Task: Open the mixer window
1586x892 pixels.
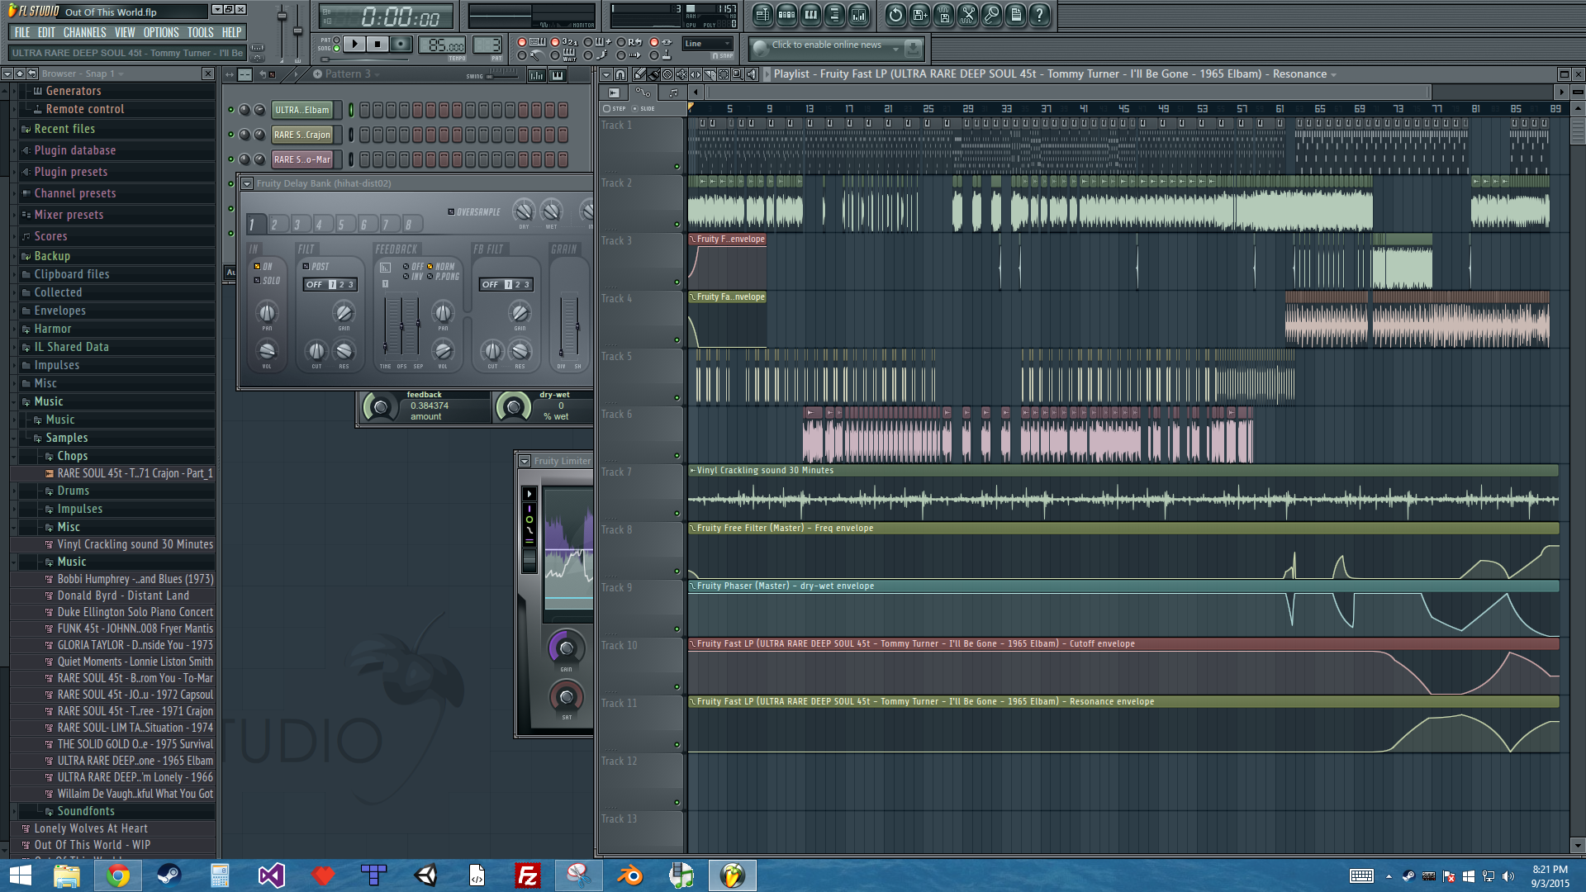Action: (858, 15)
